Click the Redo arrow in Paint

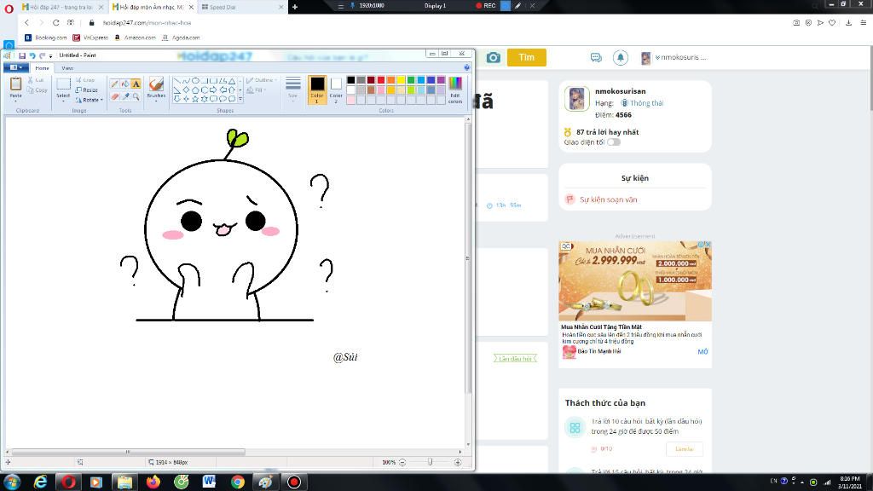[42, 55]
